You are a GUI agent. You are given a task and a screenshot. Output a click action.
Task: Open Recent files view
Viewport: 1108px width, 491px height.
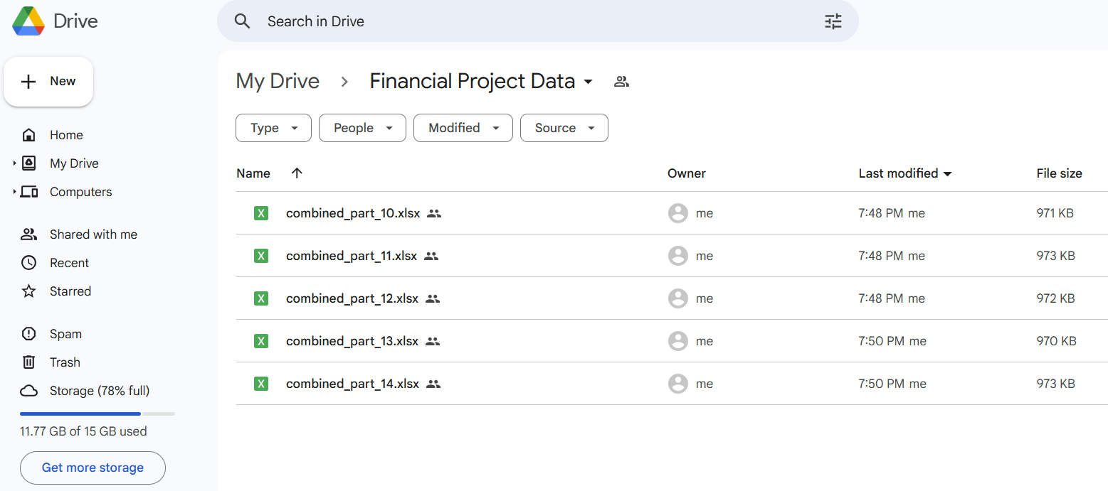(69, 263)
